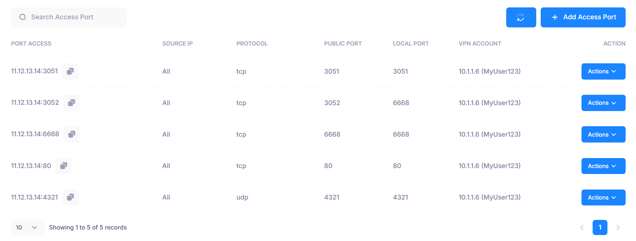This screenshot has width=636, height=241.
Task: Copy the 11.12.13.14:3051 address
Action: click(x=70, y=71)
